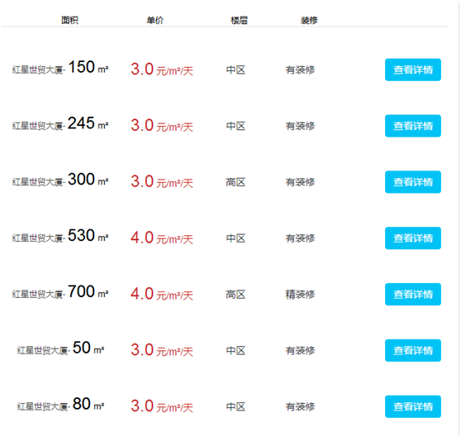Open the 红星世贸大厦 80 m² listing title
461x437 pixels.
click(x=60, y=405)
